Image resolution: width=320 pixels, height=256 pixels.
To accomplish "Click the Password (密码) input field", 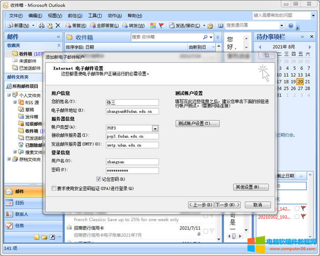I will 132,171.
